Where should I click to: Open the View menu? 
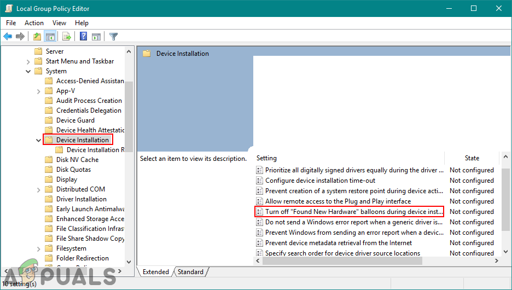[59, 23]
